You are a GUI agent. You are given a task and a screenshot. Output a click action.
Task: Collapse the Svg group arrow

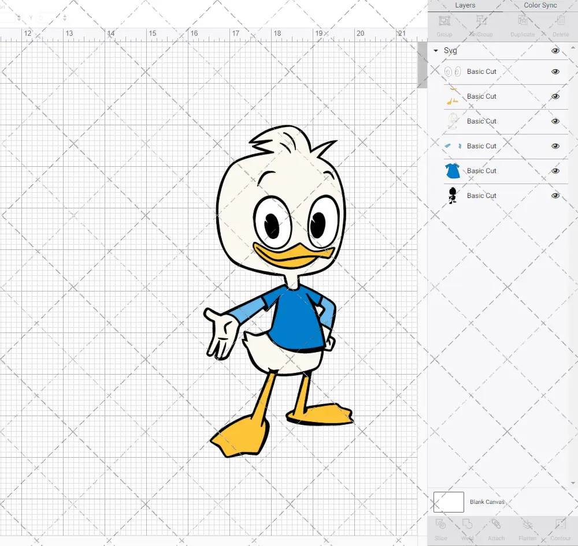[436, 50]
